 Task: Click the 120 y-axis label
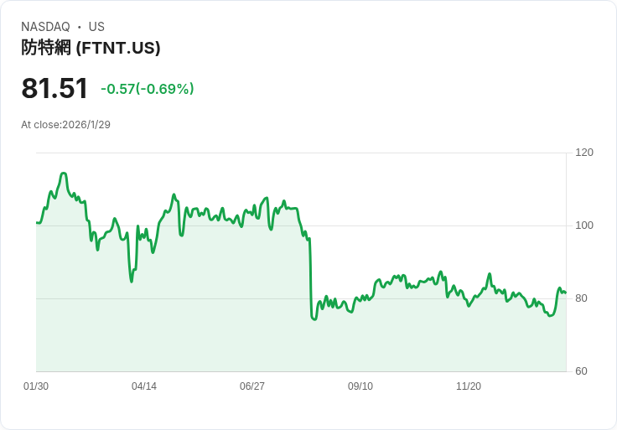coord(584,153)
